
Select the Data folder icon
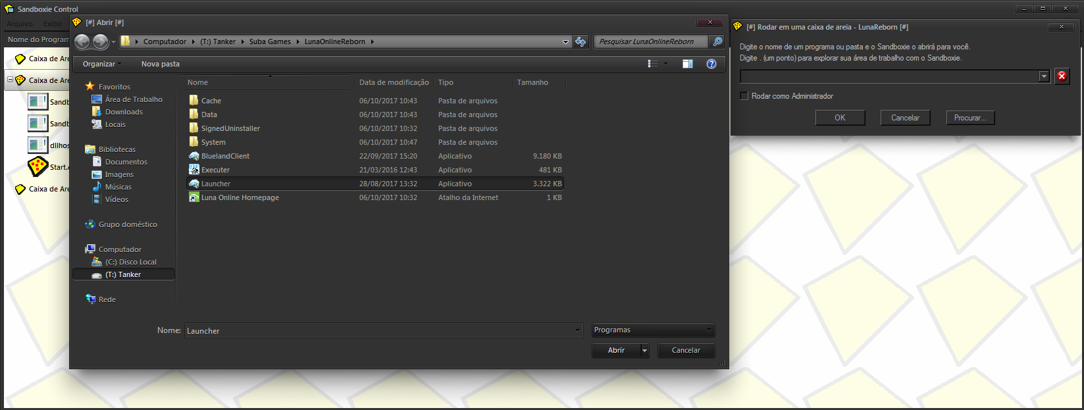pos(194,115)
